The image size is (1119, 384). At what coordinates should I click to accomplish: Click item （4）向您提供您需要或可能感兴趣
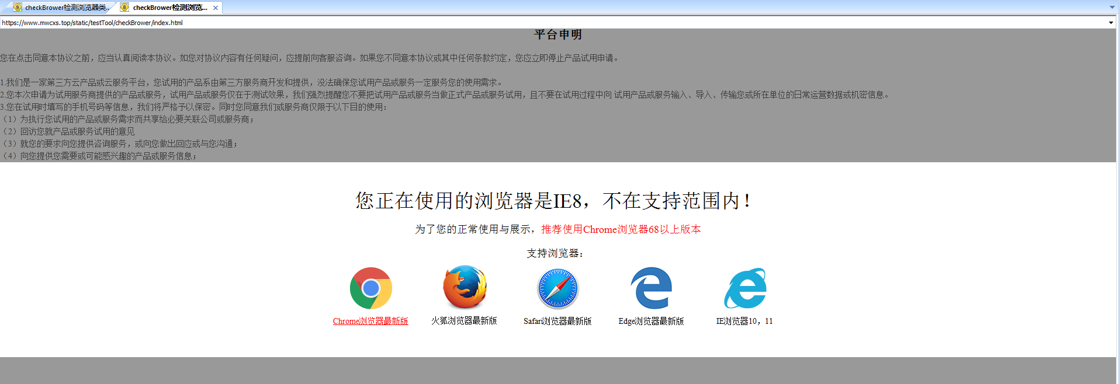(x=99, y=156)
